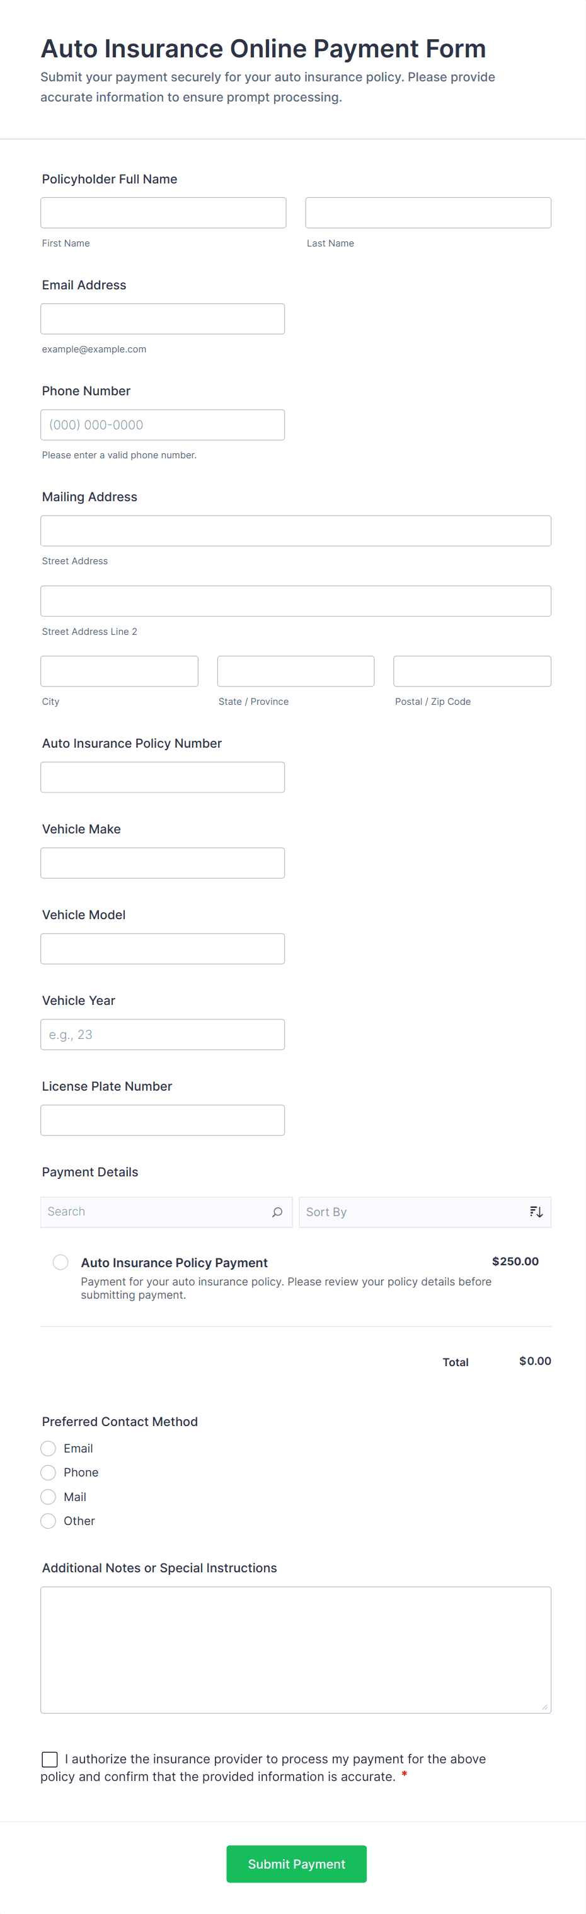Click the Phone Number field
586x1914 pixels.
(163, 424)
